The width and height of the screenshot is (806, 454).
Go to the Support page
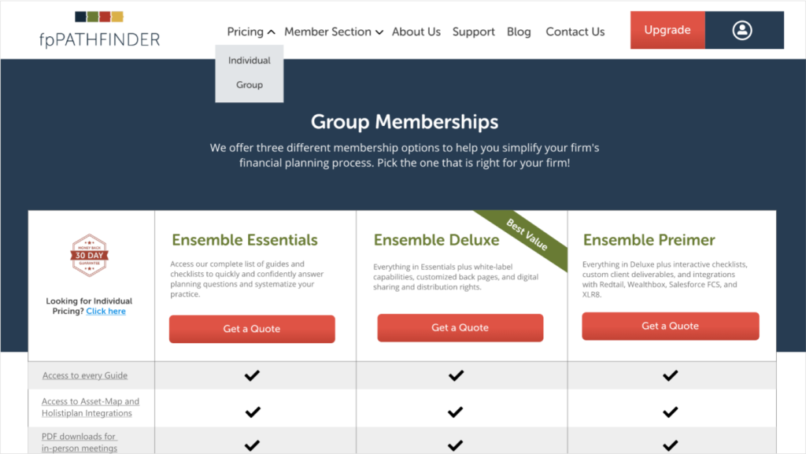[473, 31]
